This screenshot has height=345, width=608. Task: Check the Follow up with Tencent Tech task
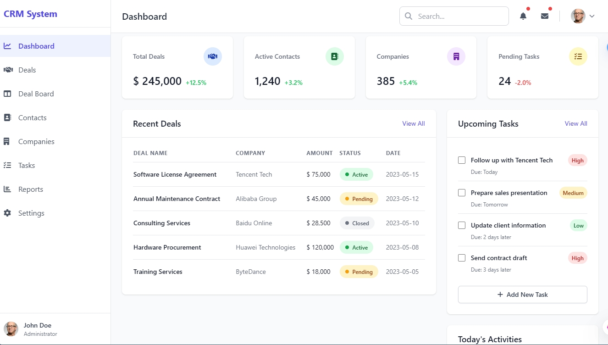click(462, 160)
